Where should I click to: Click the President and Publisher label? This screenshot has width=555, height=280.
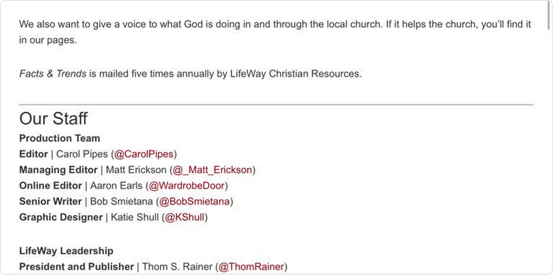click(x=76, y=266)
